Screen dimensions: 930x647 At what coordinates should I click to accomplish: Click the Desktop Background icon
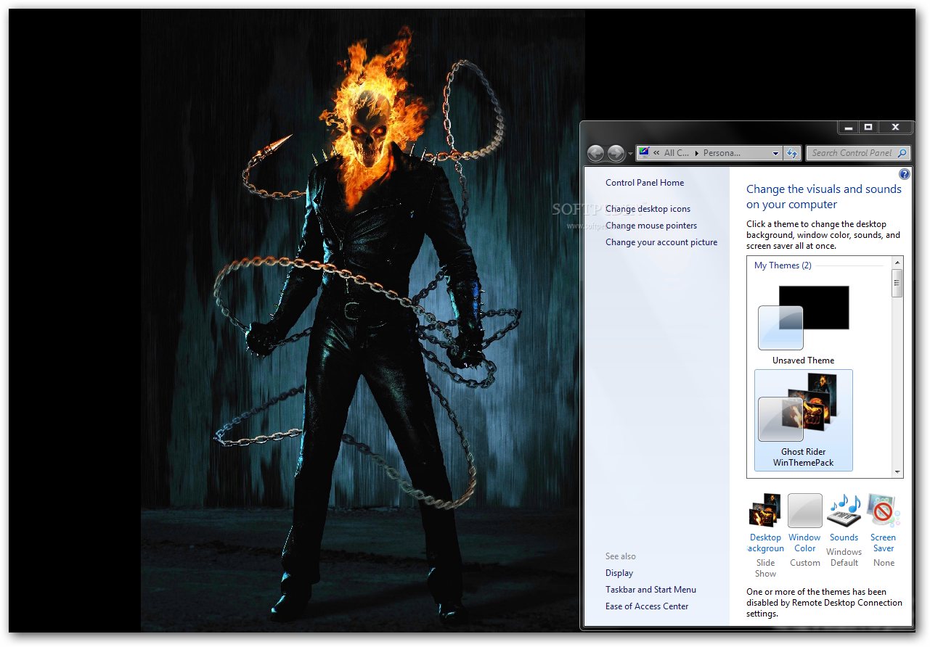tap(765, 511)
